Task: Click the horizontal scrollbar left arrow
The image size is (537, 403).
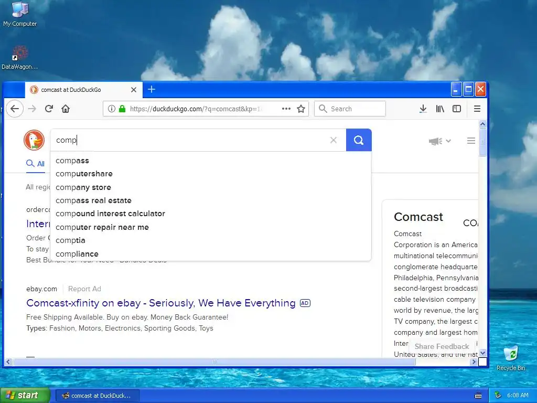Action: click(8, 362)
